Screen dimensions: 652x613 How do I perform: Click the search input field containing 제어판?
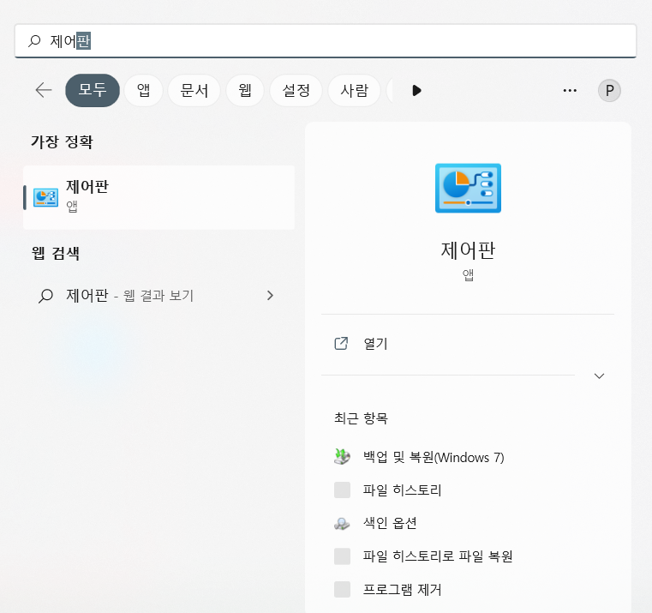pyautogui.click(x=326, y=41)
